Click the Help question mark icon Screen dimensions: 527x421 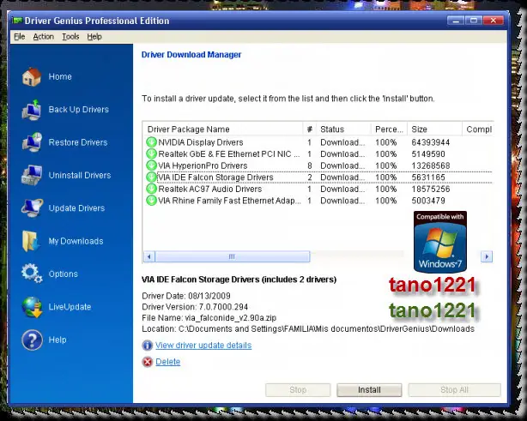32,340
